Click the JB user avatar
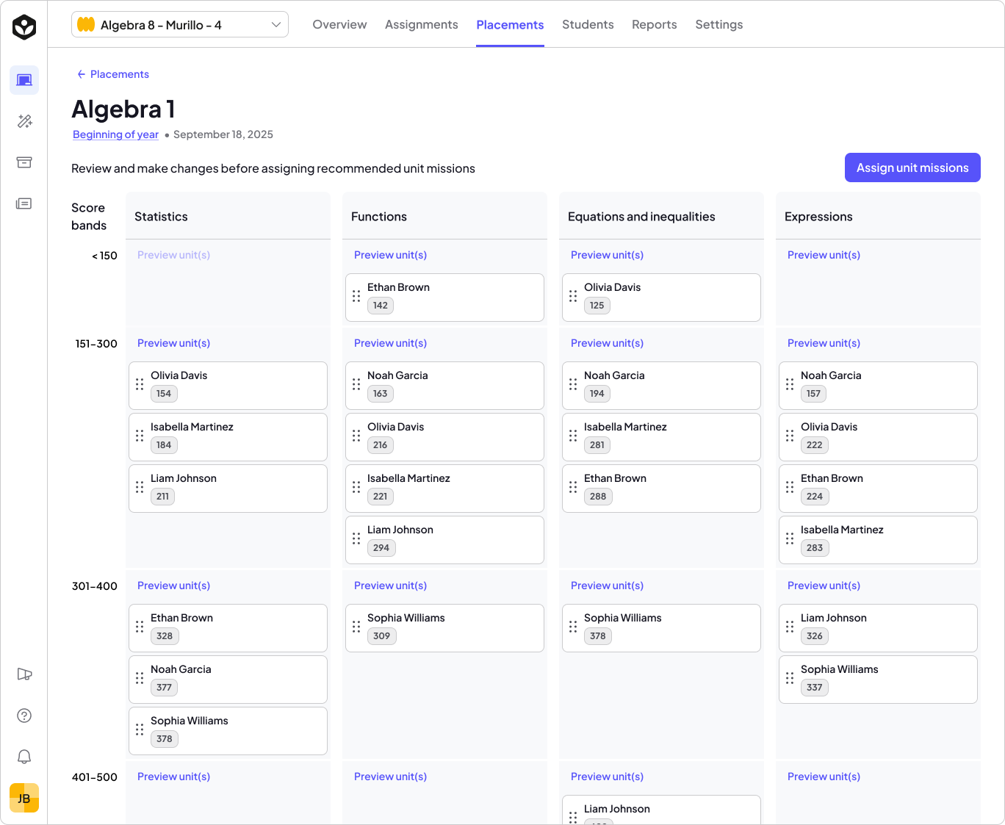This screenshot has height=825, width=1005. pos(24,798)
